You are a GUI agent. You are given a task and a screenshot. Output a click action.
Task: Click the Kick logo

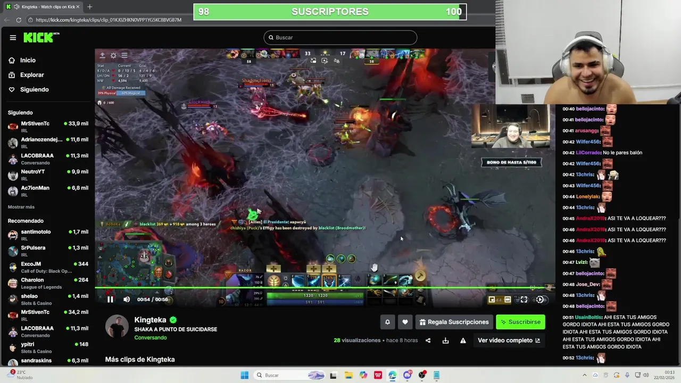click(41, 37)
